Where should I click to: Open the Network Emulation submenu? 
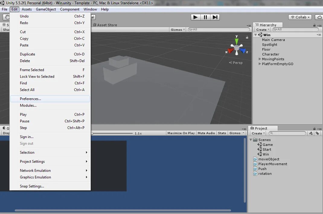pyautogui.click(x=50, y=171)
